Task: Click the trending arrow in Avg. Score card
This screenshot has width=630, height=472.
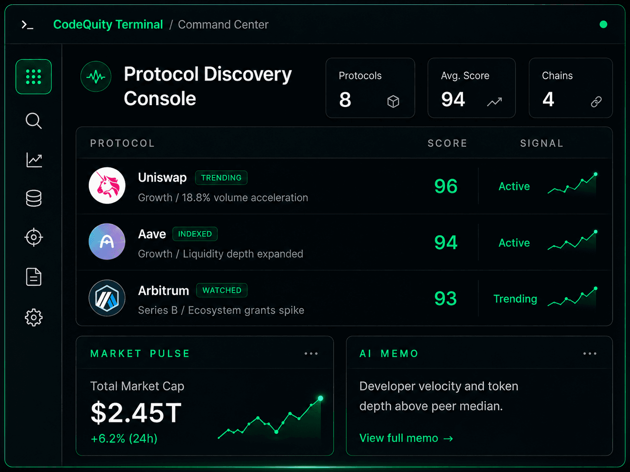Action: 494,102
